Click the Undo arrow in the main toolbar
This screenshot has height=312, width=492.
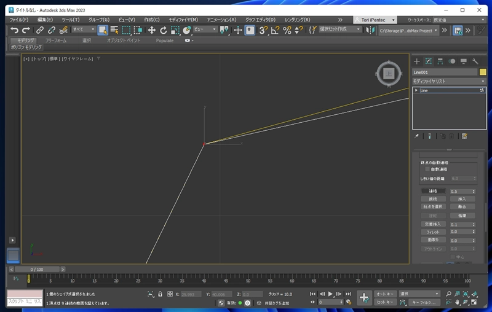[x=14, y=29]
